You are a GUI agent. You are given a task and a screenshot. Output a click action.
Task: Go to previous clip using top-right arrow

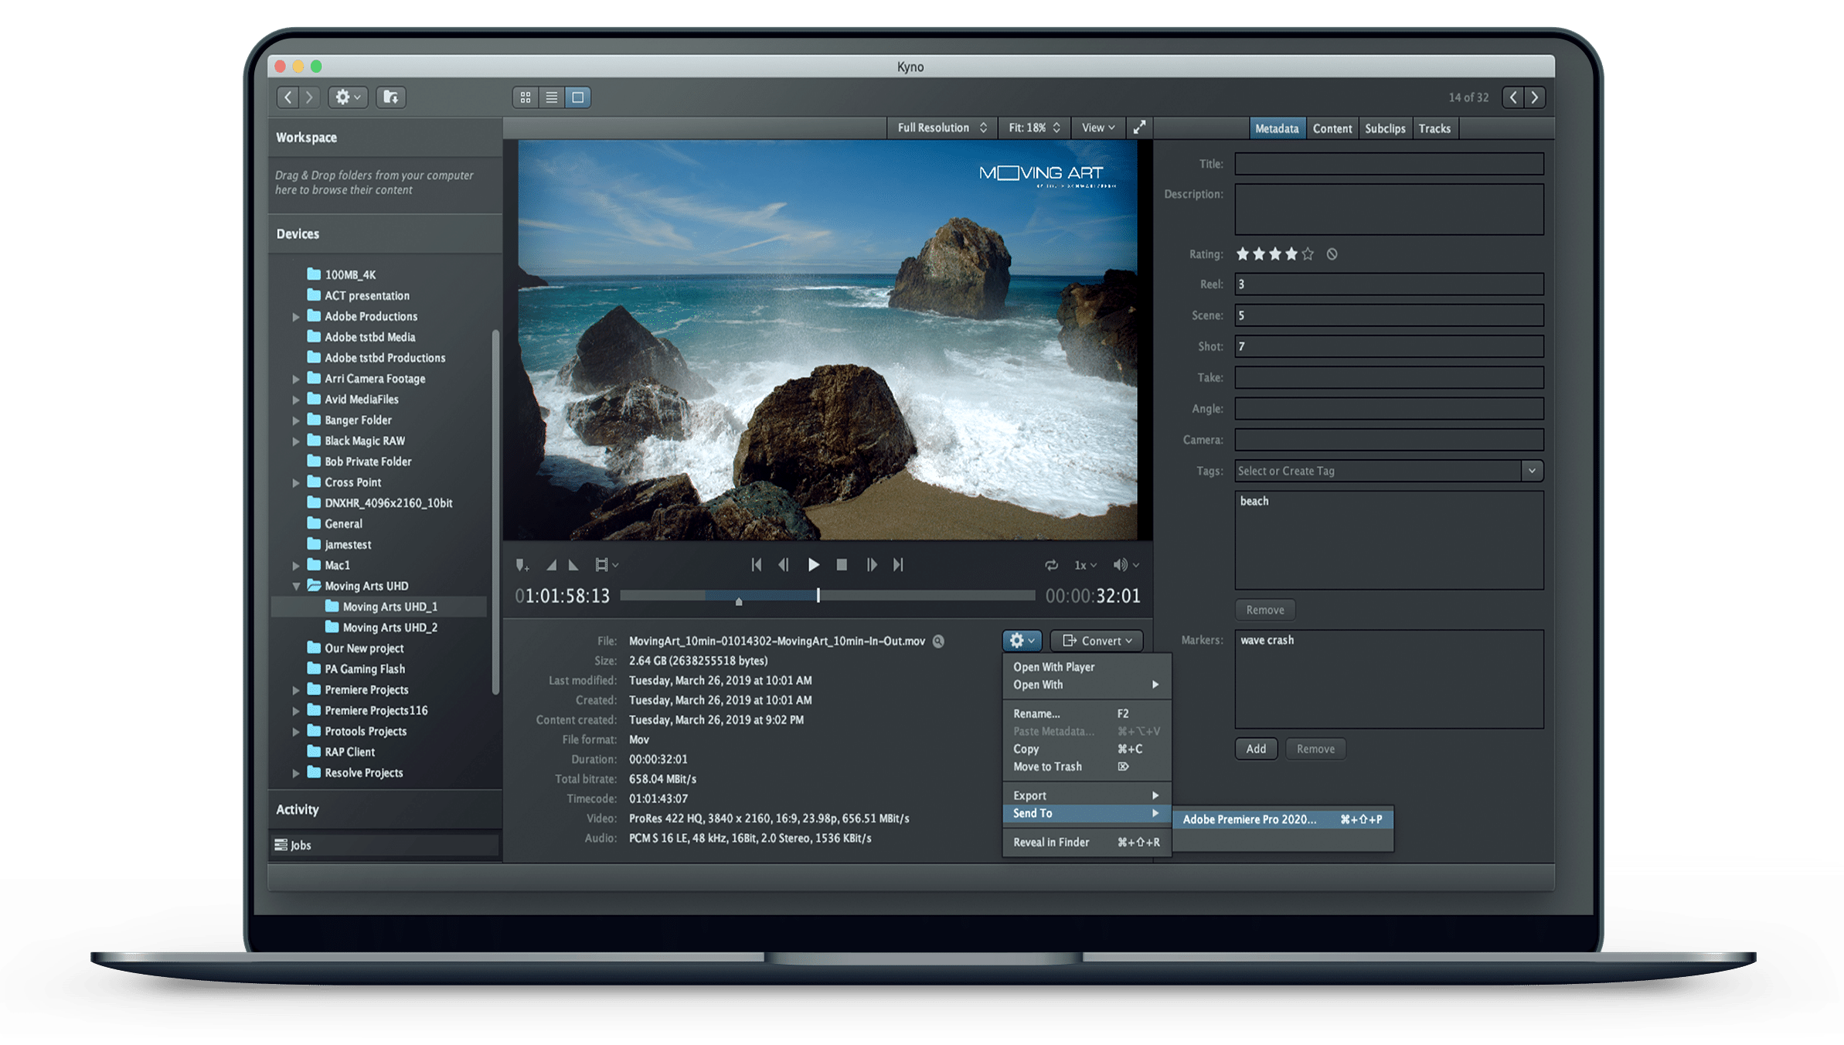1513,97
